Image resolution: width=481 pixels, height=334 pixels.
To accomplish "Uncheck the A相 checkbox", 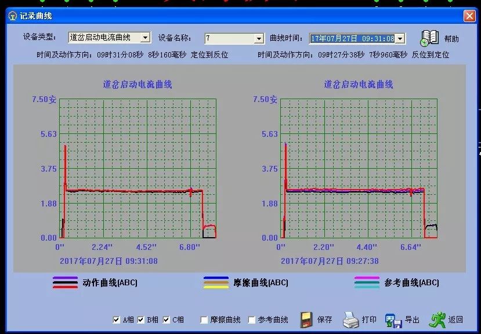I will pyautogui.click(x=116, y=320).
